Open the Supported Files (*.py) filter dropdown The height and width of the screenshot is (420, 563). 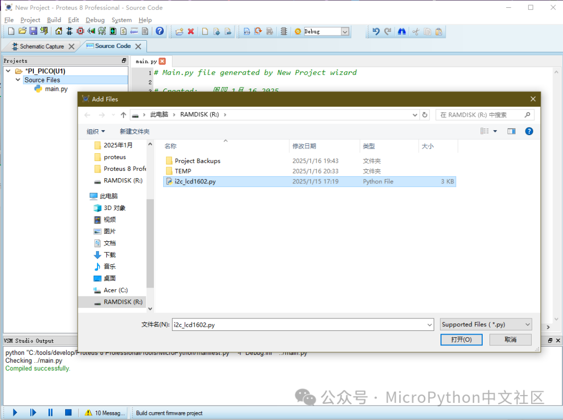click(486, 325)
